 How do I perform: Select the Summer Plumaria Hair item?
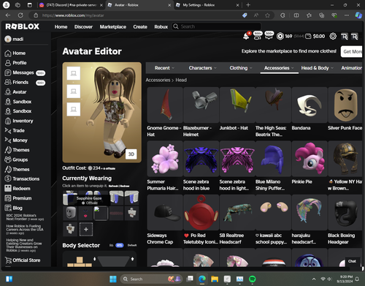(x=165, y=166)
